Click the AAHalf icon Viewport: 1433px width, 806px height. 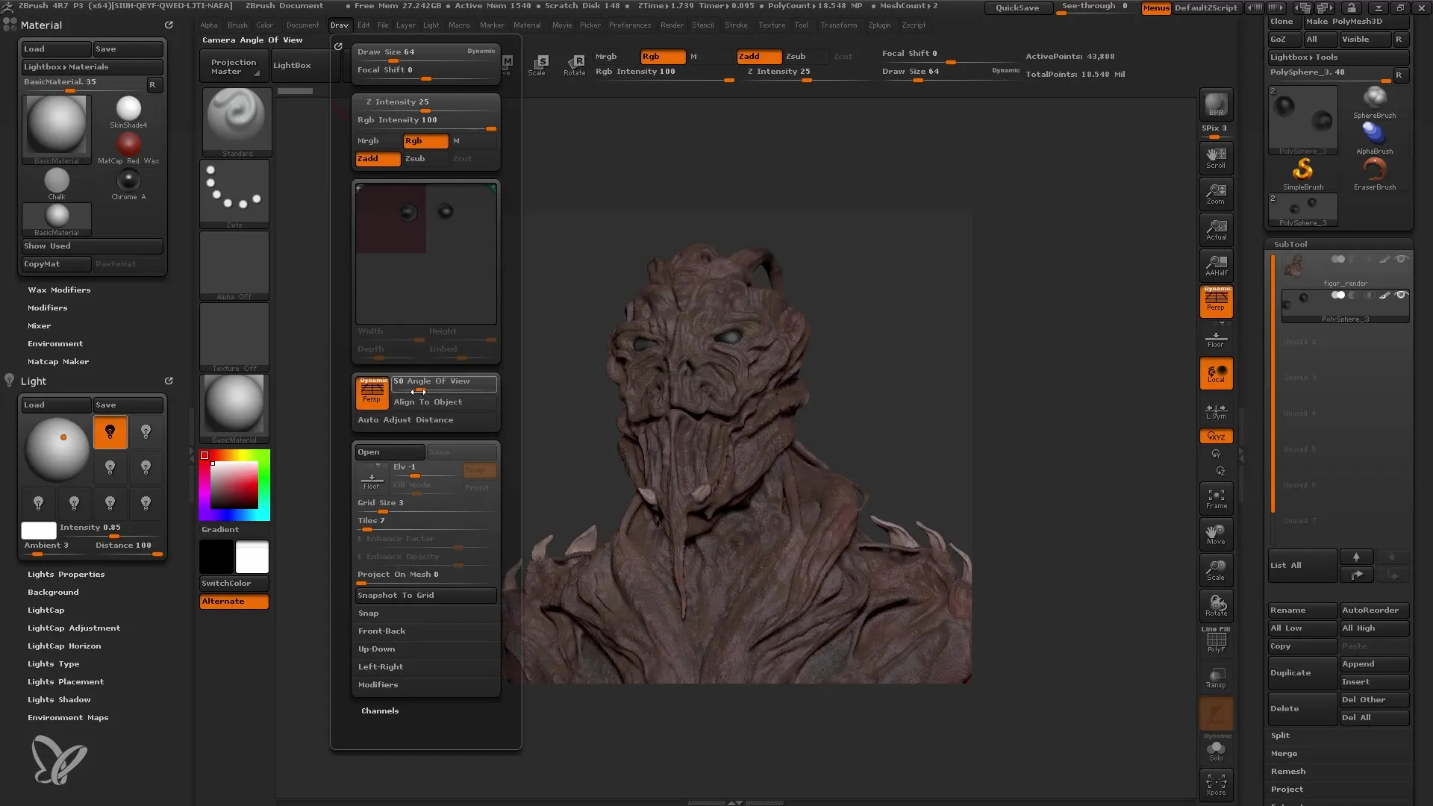click(1216, 266)
